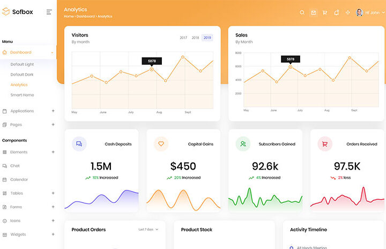Image resolution: width=386 pixels, height=249 pixels.
Task: Switch Visitors chart to 2018
Action: (195, 38)
